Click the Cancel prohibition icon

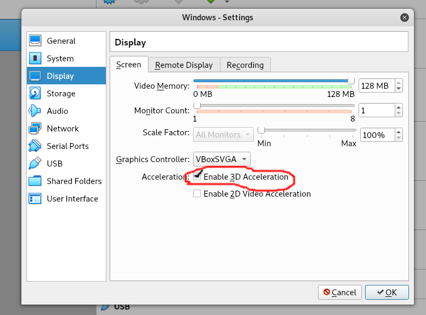(327, 292)
